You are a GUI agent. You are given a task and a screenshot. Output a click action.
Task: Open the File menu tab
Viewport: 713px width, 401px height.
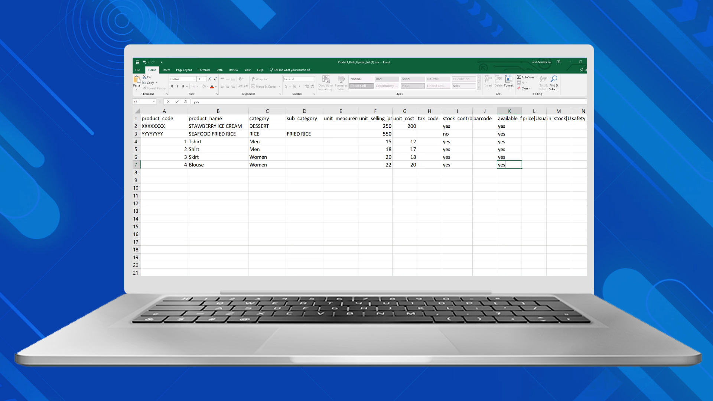[137, 70]
